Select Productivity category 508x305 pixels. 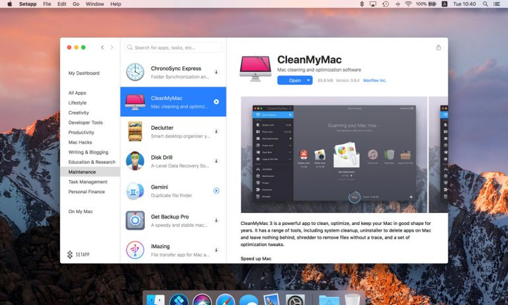tap(81, 132)
